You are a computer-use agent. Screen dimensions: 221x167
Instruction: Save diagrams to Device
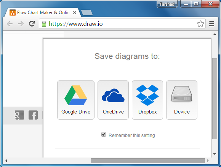(x=182, y=100)
